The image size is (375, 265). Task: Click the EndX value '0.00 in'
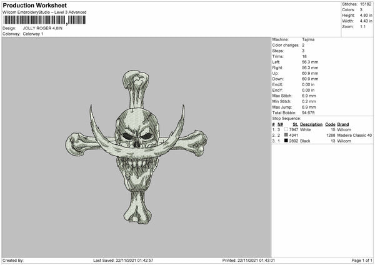click(x=308, y=84)
